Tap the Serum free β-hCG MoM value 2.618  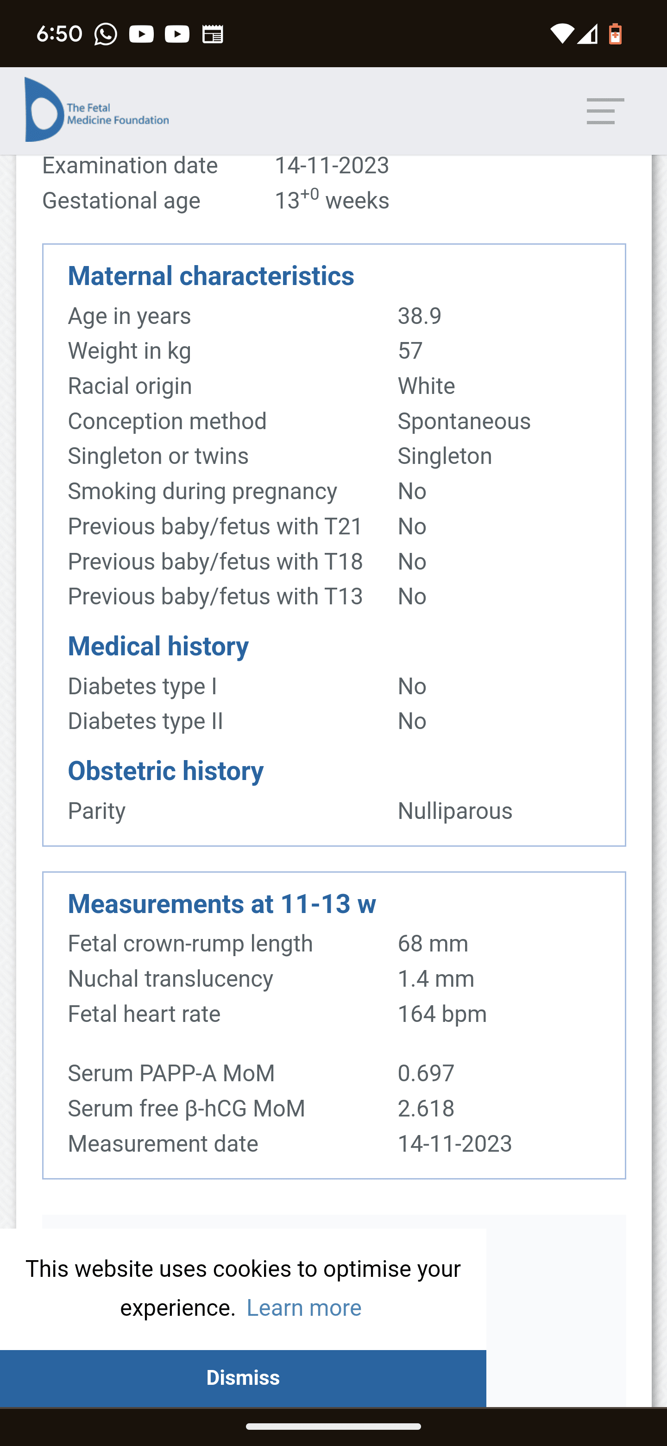pyautogui.click(x=426, y=1109)
